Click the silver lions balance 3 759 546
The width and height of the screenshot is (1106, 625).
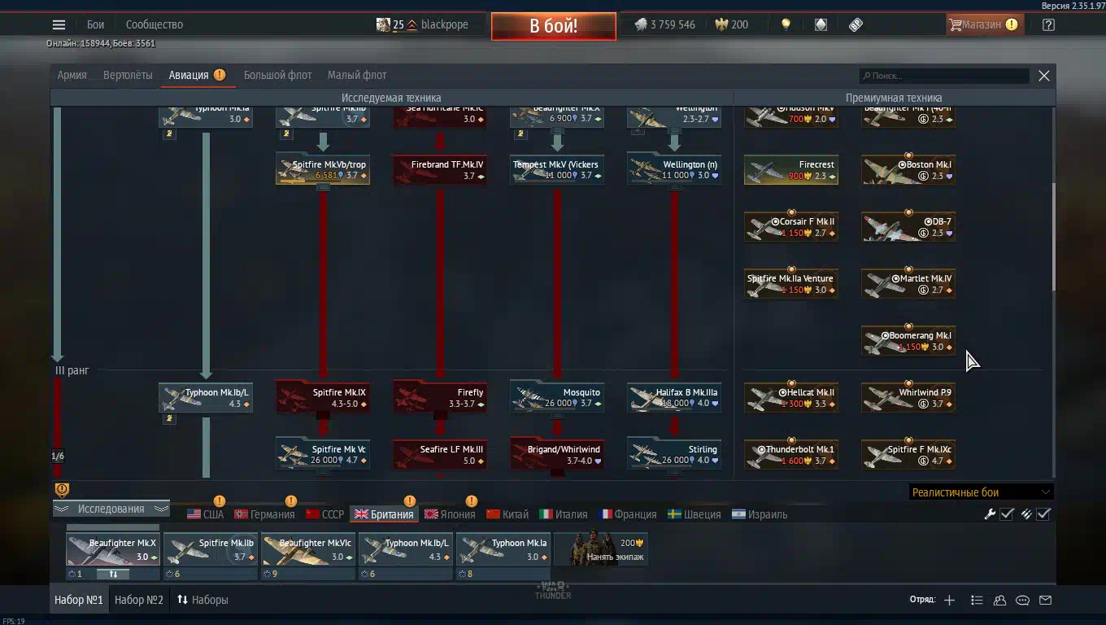[665, 24]
